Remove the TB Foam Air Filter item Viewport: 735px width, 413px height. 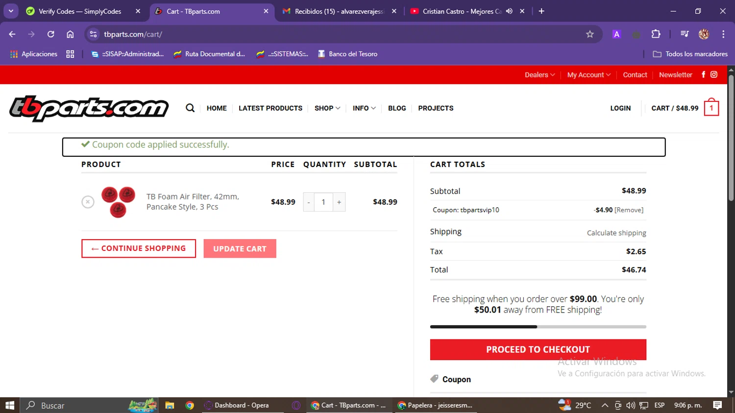[88, 202]
